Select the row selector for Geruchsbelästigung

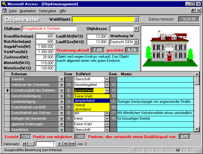click(x=7, y=96)
